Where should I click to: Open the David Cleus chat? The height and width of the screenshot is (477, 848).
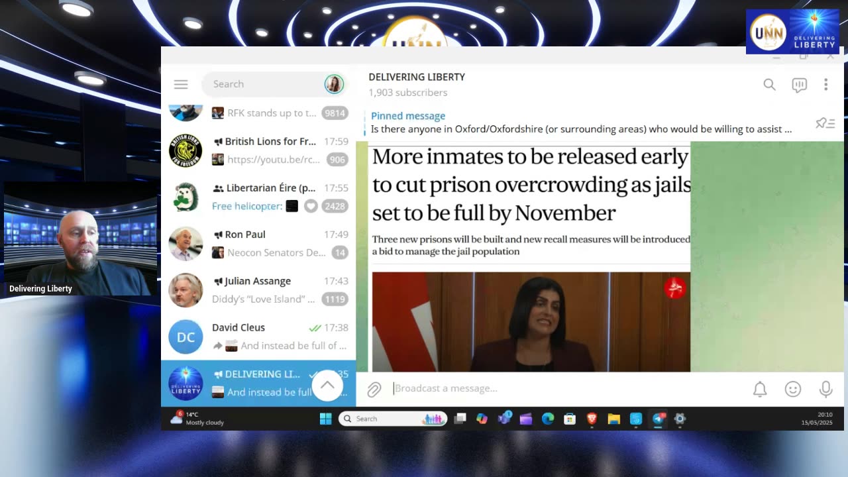pyautogui.click(x=258, y=336)
